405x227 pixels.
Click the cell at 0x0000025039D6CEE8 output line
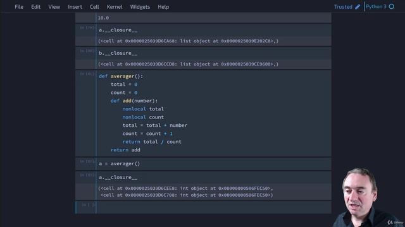point(185,189)
